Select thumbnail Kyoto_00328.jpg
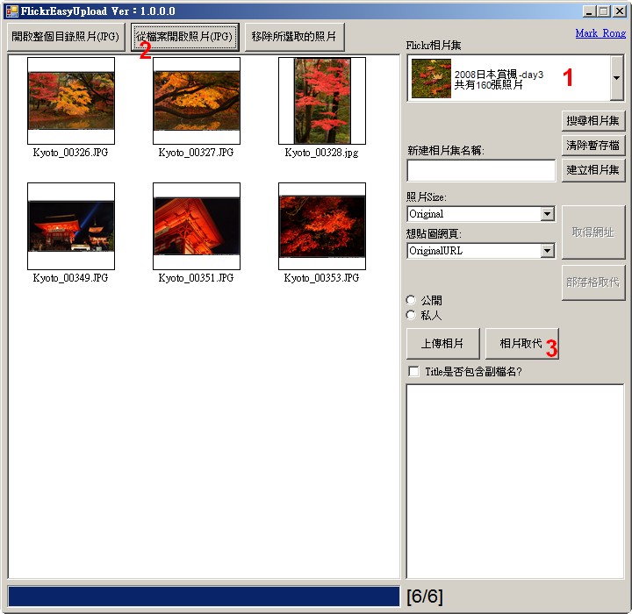Screen dimensions: 632x614 (322, 101)
